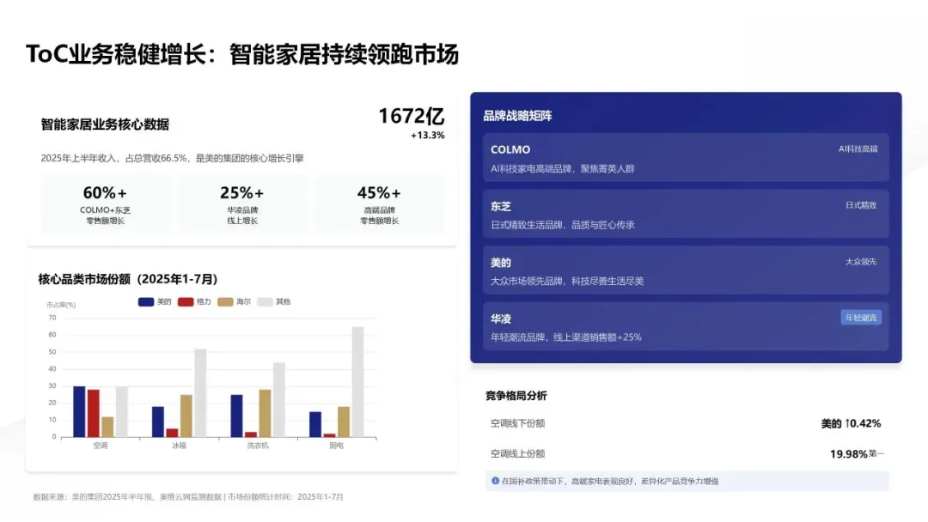Click the info icon beside 在国补政策带动下
Viewport: 928px width, 522px height.
coord(496,481)
